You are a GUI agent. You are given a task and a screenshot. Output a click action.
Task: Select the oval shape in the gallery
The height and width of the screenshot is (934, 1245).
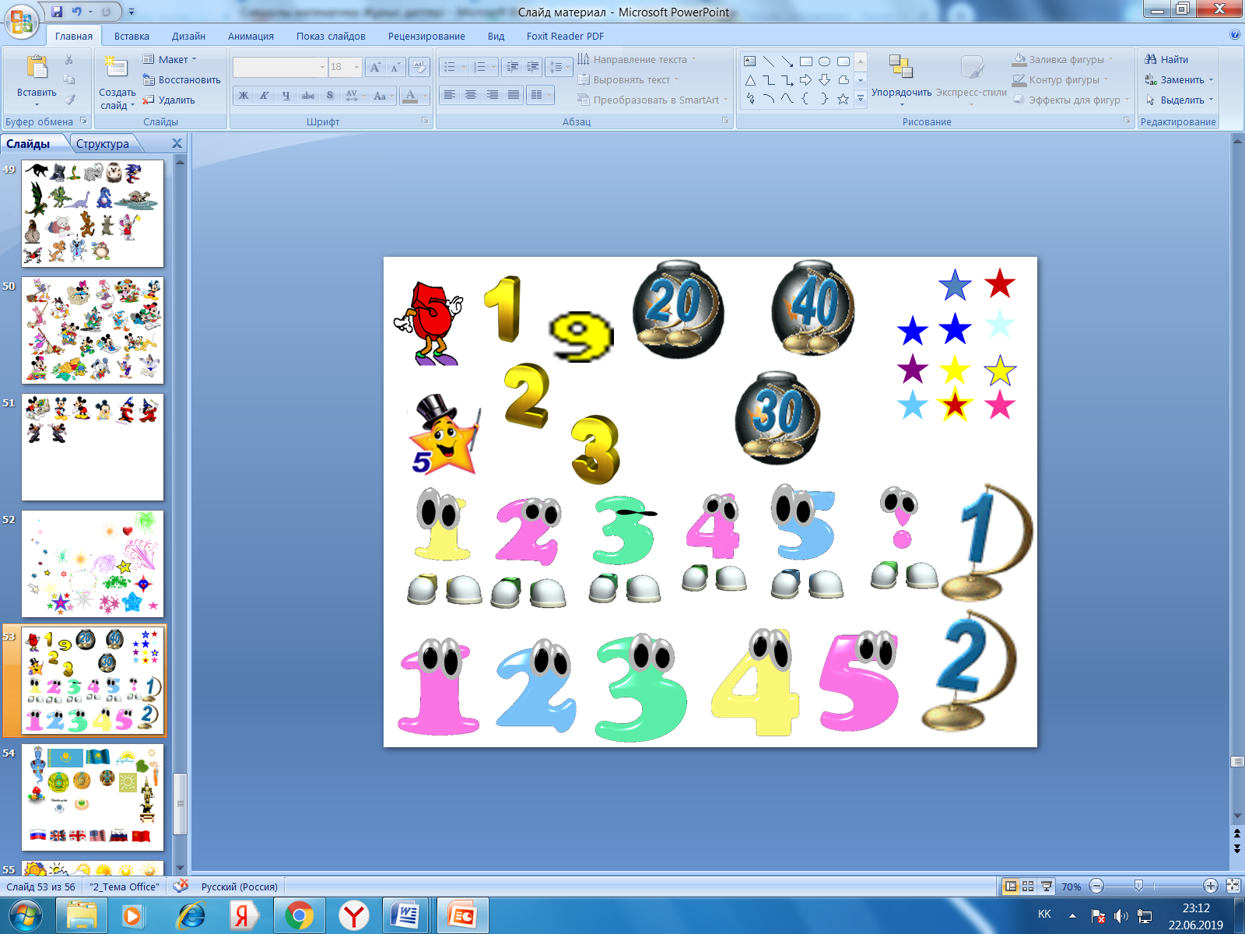point(825,61)
